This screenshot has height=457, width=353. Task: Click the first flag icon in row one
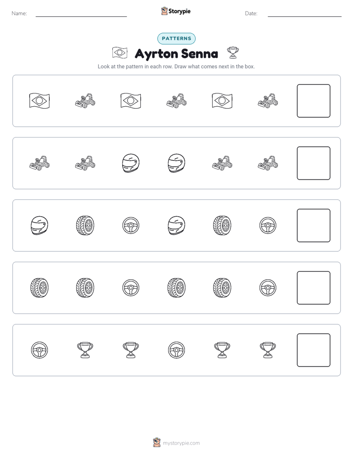tap(40, 101)
